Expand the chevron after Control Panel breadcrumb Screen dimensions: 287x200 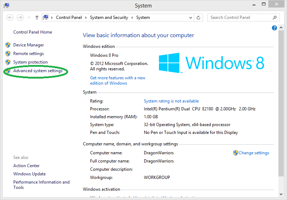(x=86, y=17)
